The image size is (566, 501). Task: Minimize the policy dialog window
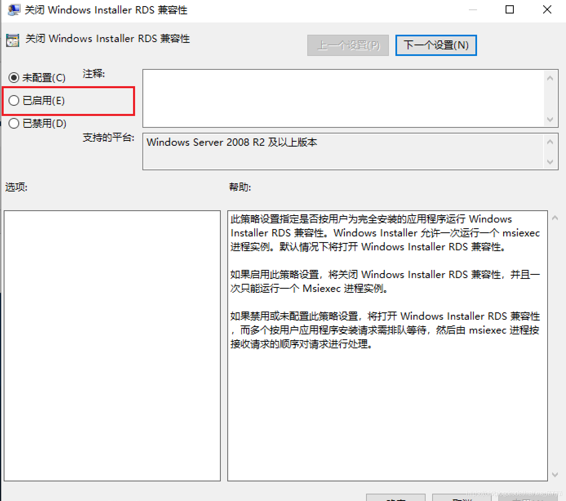coord(473,9)
